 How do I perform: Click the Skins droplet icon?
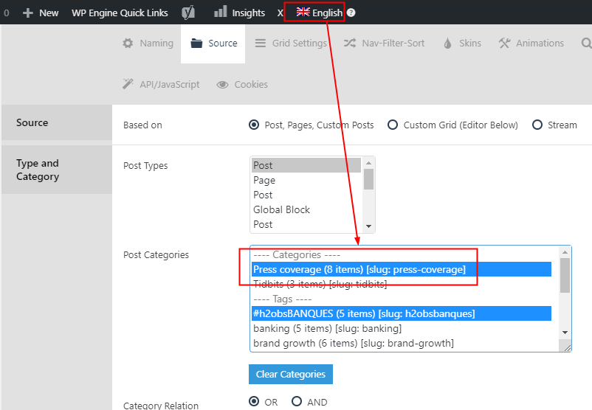tap(447, 44)
